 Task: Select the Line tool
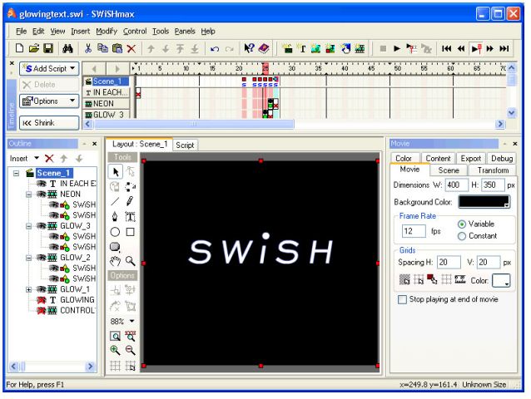pos(115,201)
